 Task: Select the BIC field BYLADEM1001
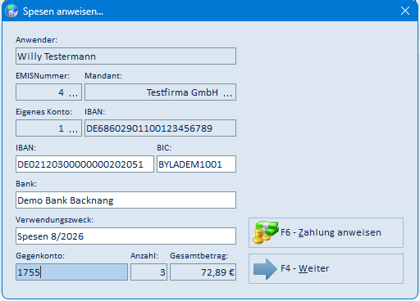(x=196, y=164)
